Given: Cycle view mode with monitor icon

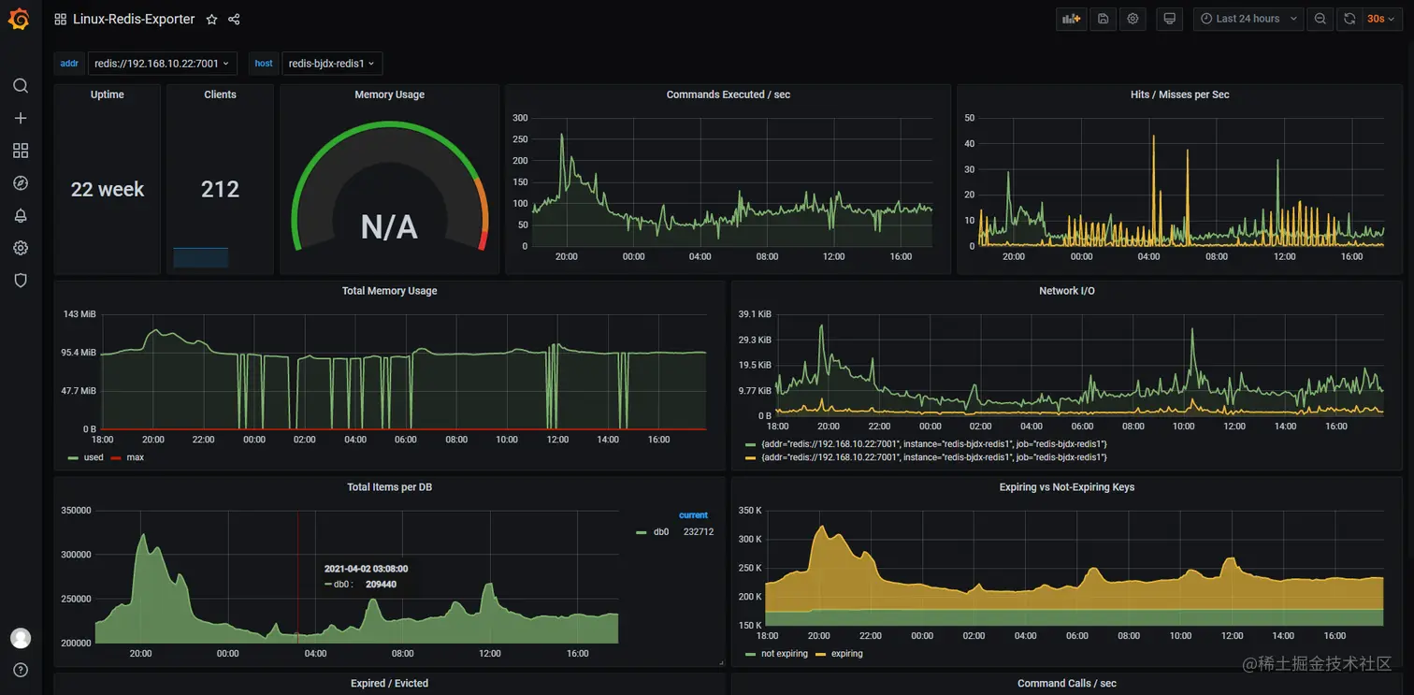Looking at the screenshot, I should [x=1169, y=19].
